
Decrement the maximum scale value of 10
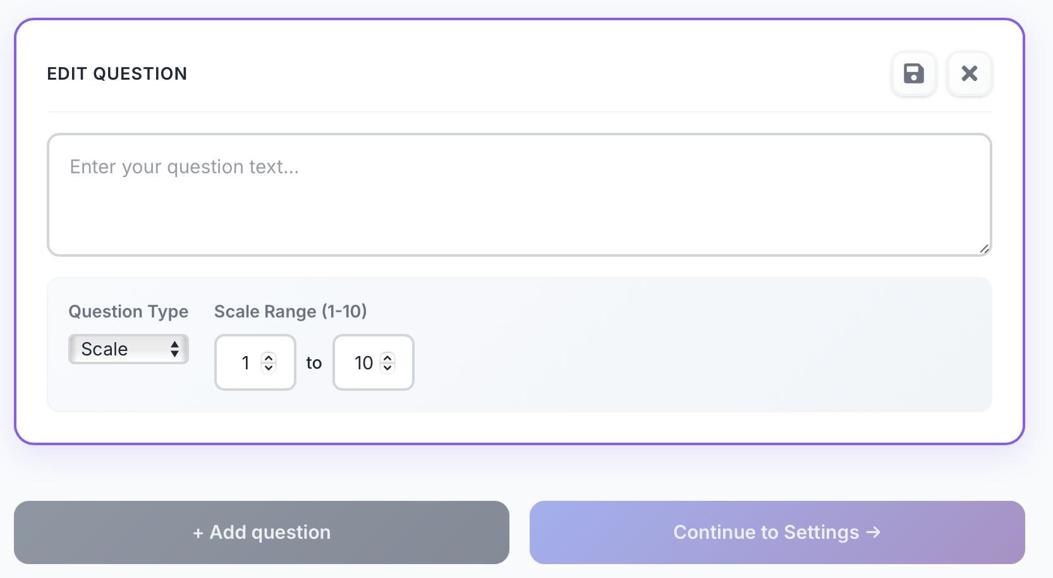(388, 367)
